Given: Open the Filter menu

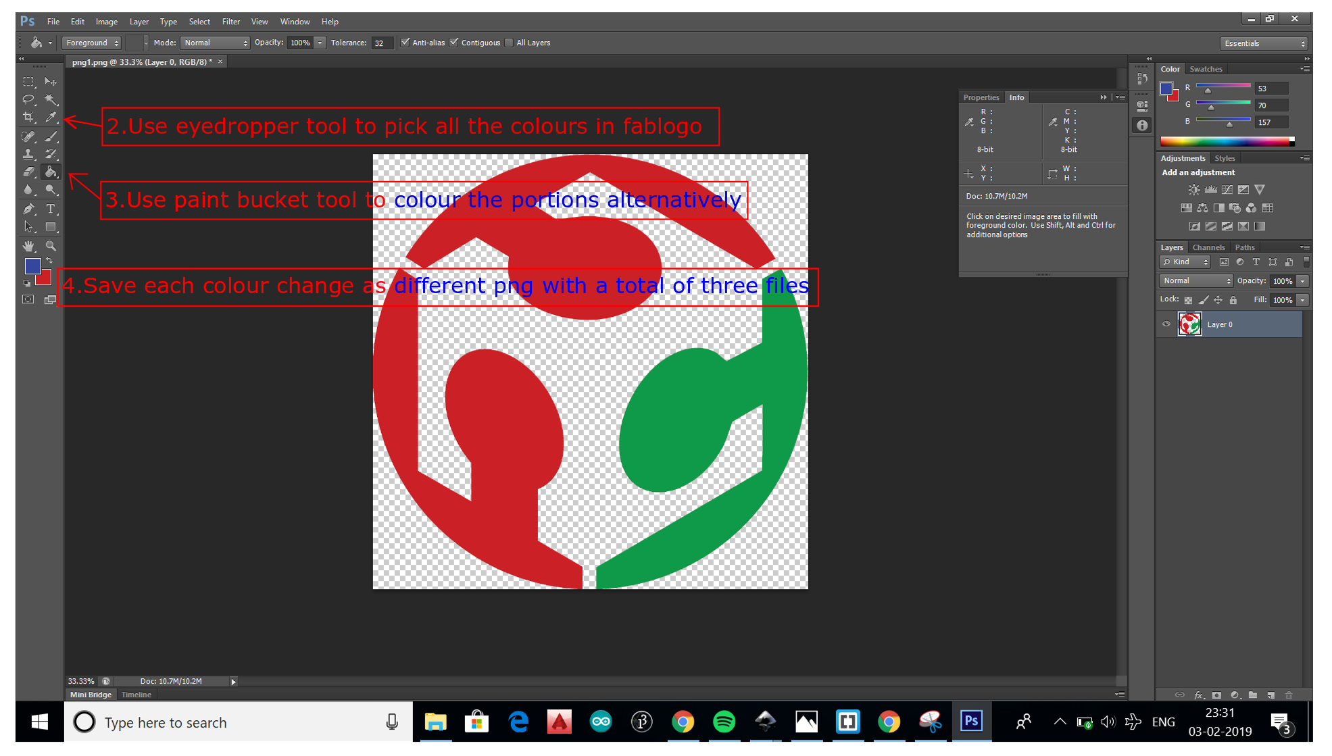Looking at the screenshot, I should coord(230,22).
